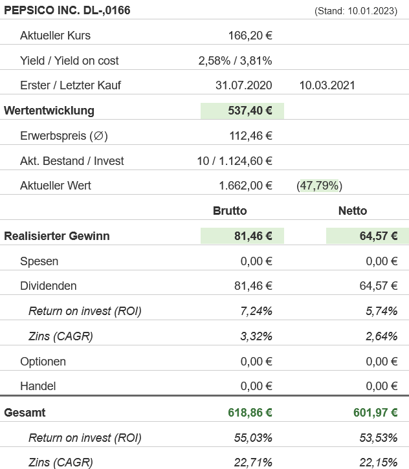Click the Erwerbspreis value 112,46 €
The width and height of the screenshot is (409, 469).
point(250,136)
